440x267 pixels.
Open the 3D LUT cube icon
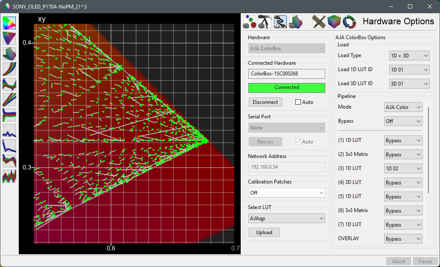(334, 22)
